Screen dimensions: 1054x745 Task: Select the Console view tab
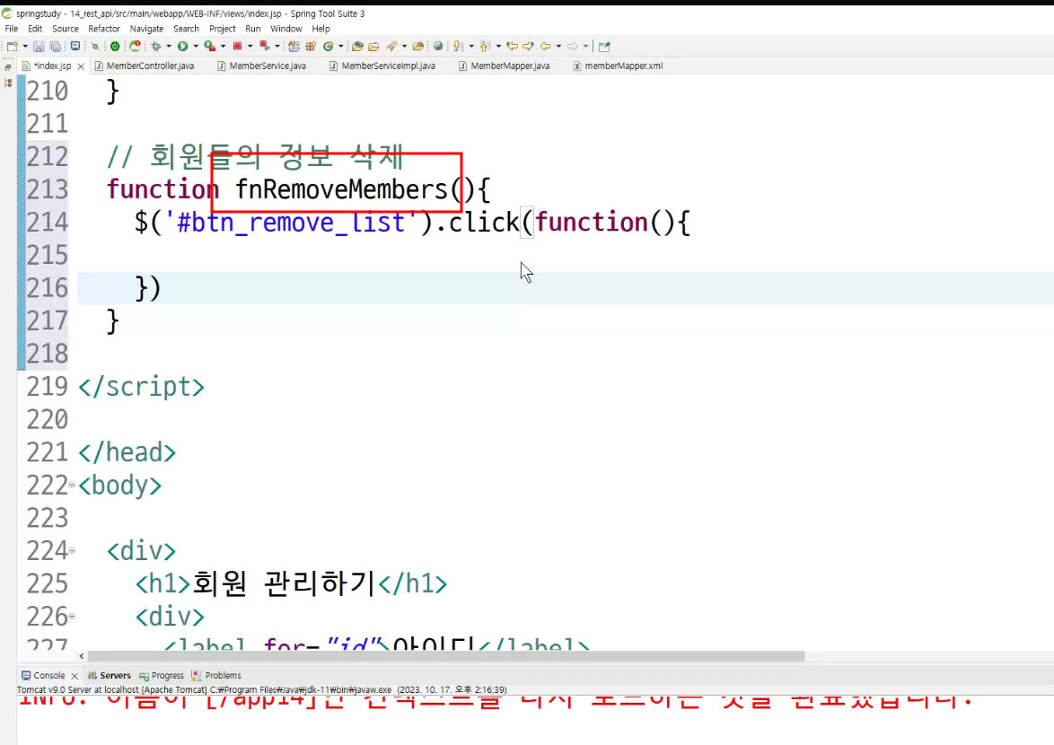43,675
